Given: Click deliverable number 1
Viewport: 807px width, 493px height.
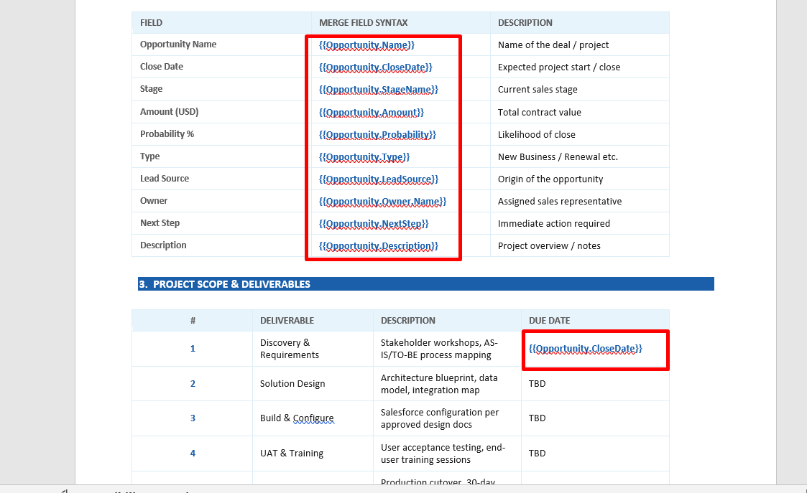Looking at the screenshot, I should (193, 349).
